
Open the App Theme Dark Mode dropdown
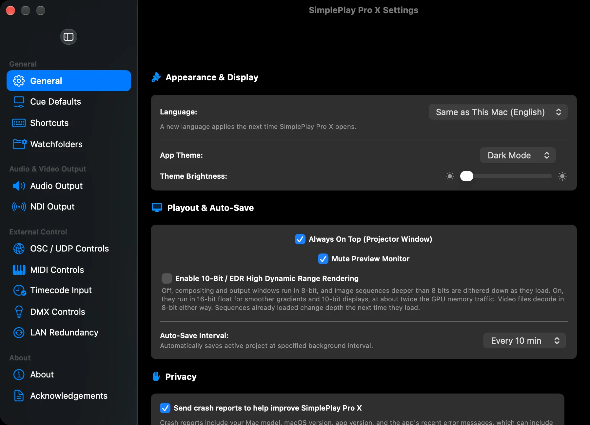tap(518, 155)
